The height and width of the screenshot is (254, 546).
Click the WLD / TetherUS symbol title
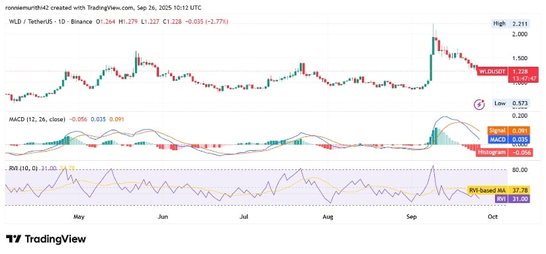click(x=30, y=22)
